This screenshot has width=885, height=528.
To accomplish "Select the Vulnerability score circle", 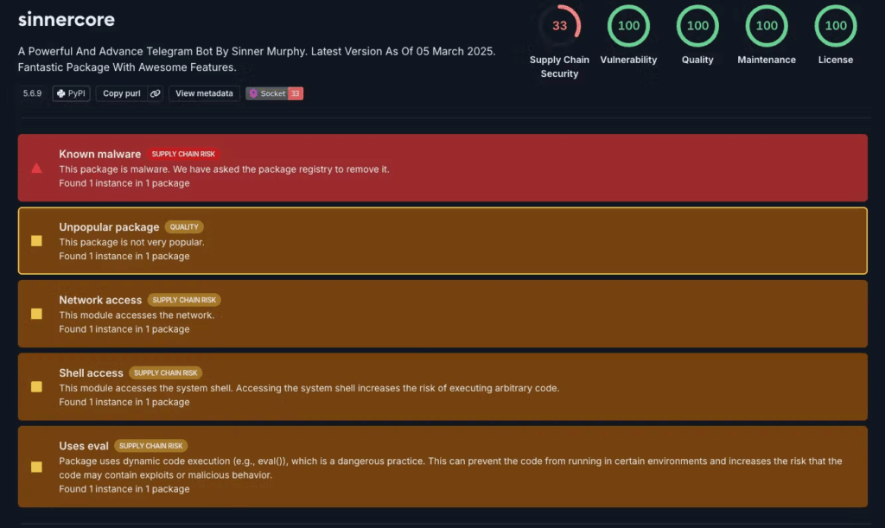I will [628, 25].
